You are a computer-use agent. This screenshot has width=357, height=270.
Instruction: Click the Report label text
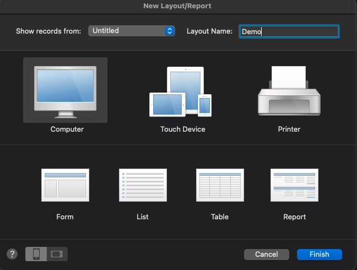pos(294,217)
